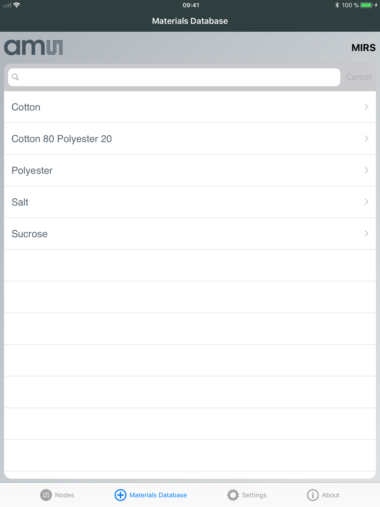This screenshot has width=380, height=507.
Task: Tap the Materials Database plus icon
Action: tap(120, 495)
